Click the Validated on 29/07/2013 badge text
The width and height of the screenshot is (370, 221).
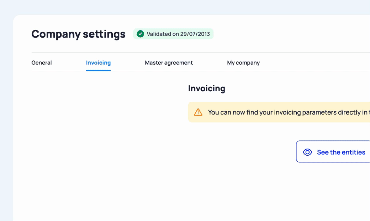coord(178,34)
